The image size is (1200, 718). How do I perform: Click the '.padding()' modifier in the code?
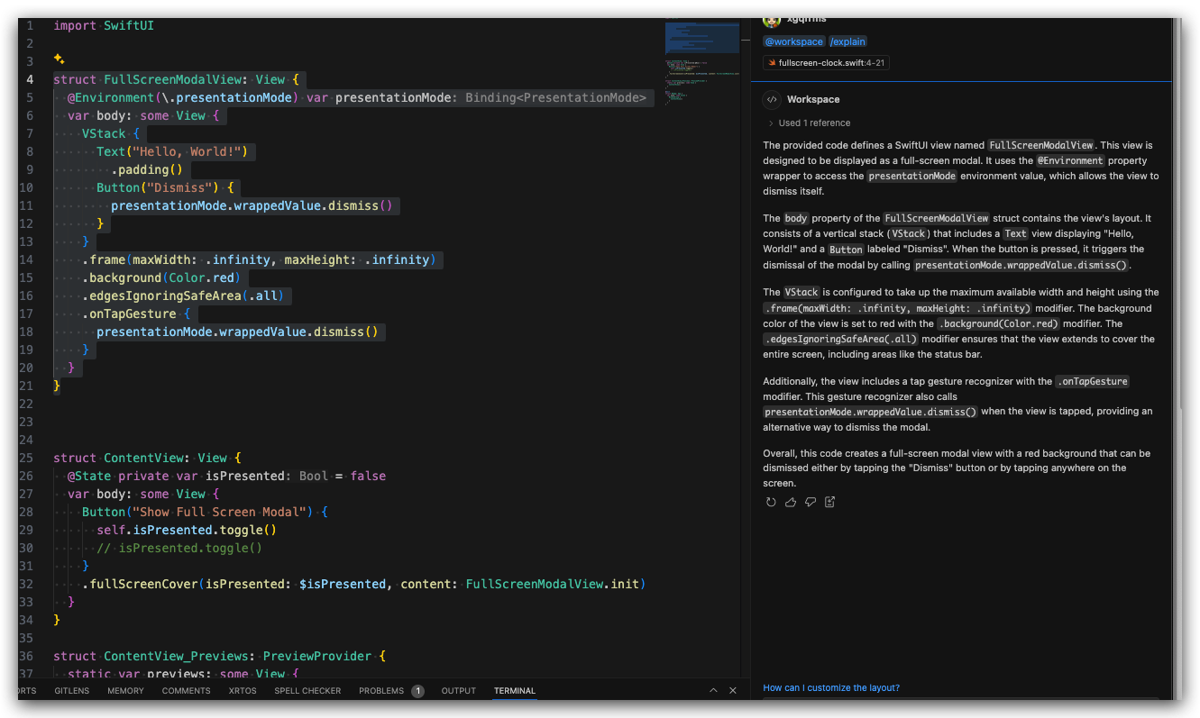[x=147, y=169]
